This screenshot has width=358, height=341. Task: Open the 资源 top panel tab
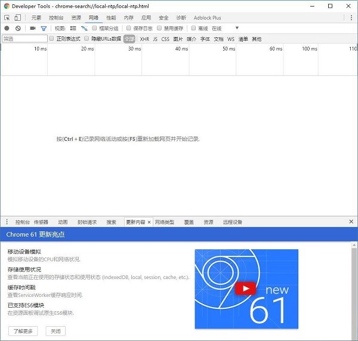tap(76, 18)
